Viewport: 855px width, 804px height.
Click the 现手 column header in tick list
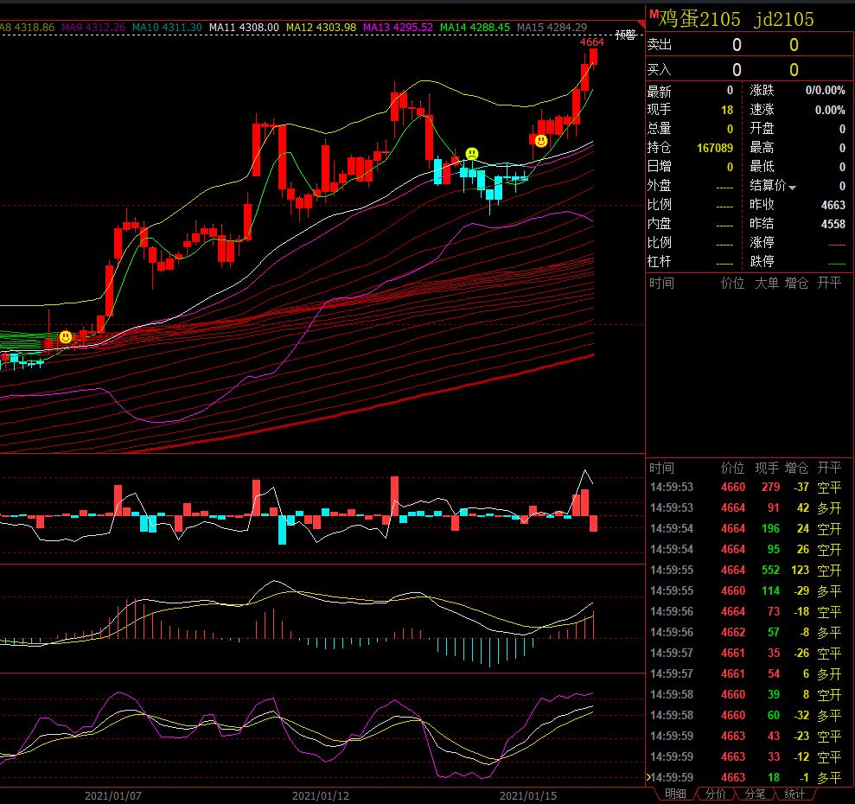click(x=766, y=468)
